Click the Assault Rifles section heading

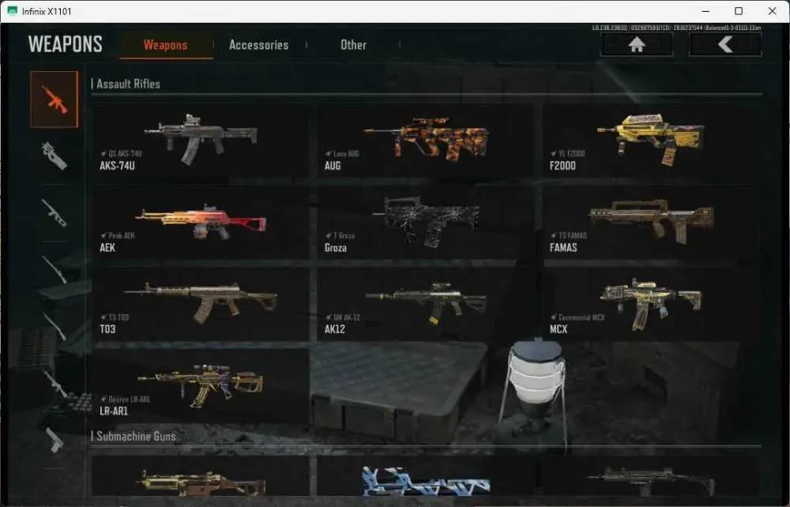[x=129, y=84]
